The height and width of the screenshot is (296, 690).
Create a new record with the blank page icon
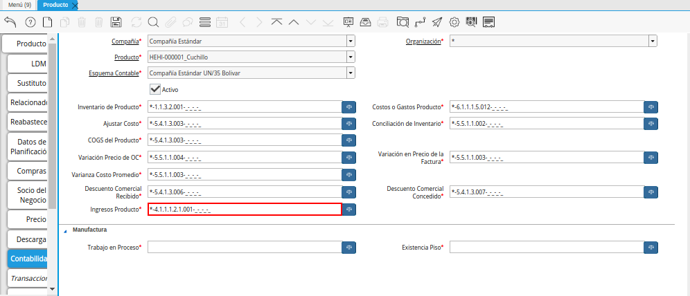(x=47, y=22)
